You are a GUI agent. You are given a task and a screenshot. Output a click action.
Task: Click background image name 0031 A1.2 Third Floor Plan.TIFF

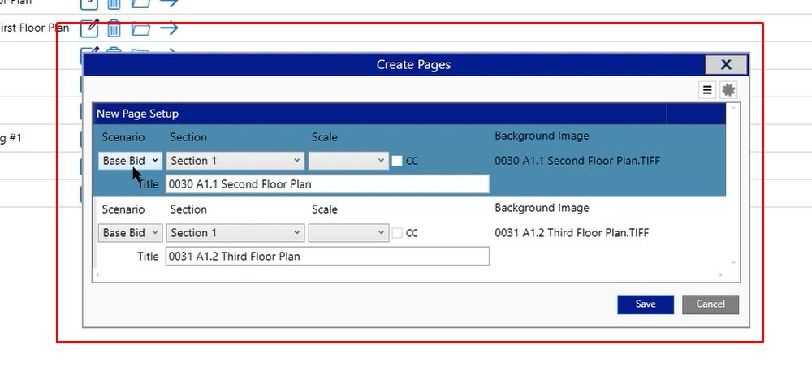point(572,232)
